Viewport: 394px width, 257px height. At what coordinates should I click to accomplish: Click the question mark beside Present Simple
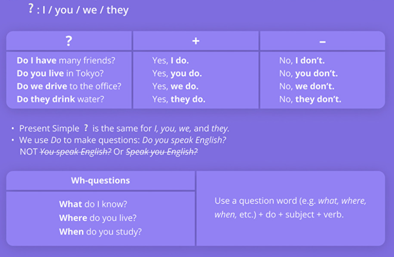pos(86,128)
